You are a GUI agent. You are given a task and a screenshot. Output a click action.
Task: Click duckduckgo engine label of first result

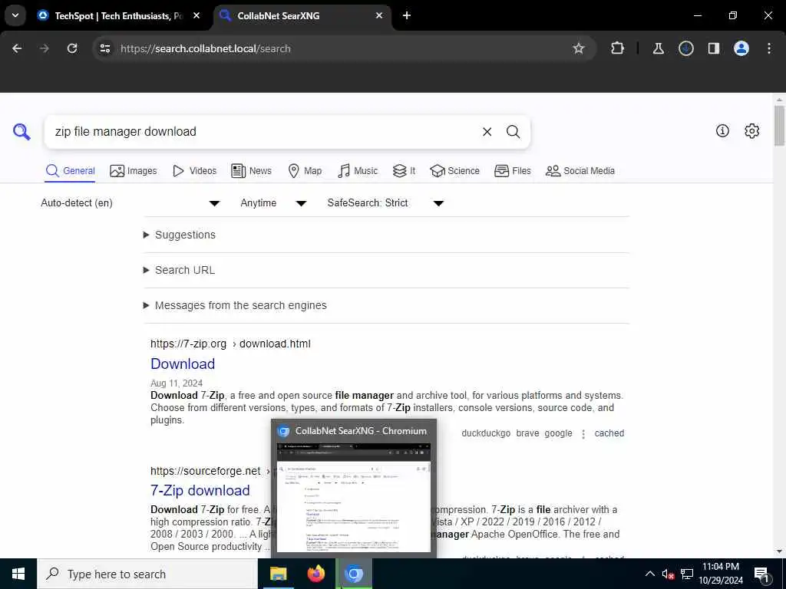tap(486, 433)
